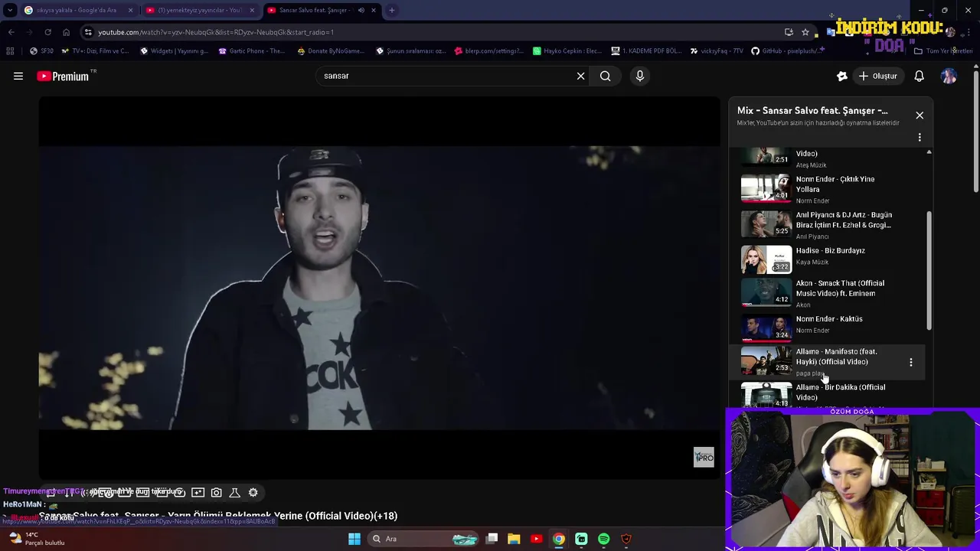Viewport: 980px width, 551px height.
Task: Take screenshot with overlay camera icon
Action: [x=217, y=493]
